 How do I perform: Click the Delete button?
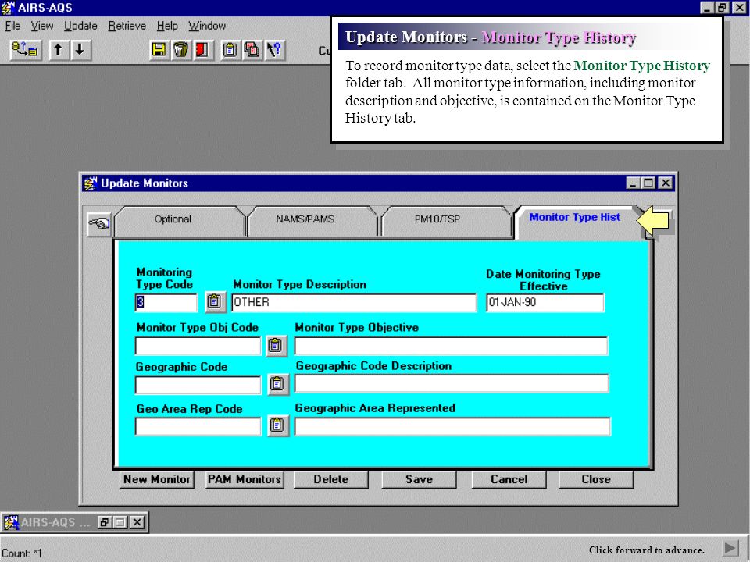[x=331, y=479]
